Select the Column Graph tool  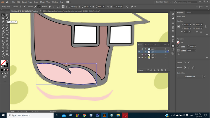(x=3, y=51)
